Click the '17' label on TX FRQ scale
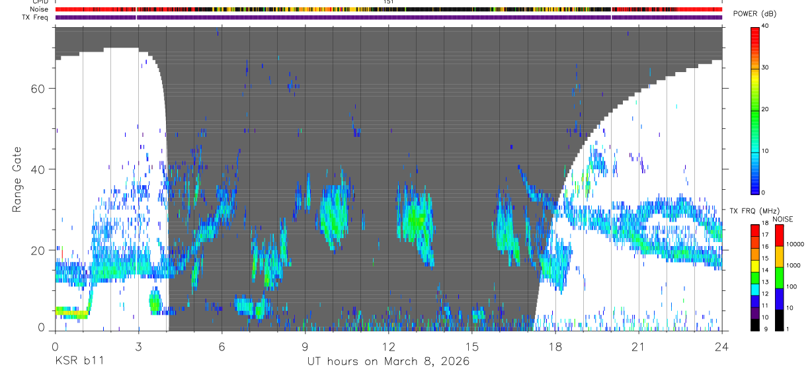The width and height of the screenshot is (812, 375). coord(766,235)
